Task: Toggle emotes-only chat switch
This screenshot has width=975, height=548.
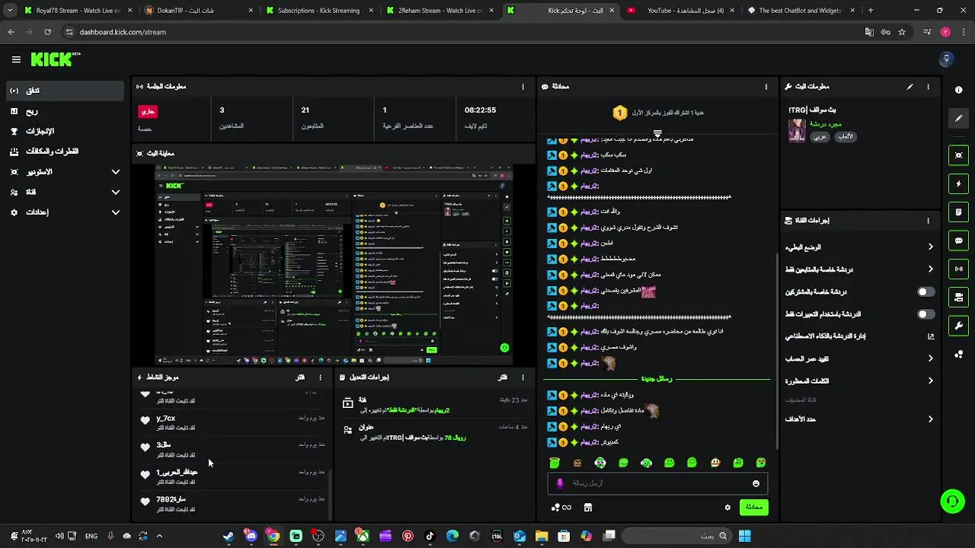Action: (925, 314)
